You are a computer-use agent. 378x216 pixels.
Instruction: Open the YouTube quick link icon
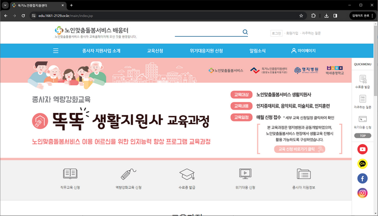pyautogui.click(x=362, y=149)
